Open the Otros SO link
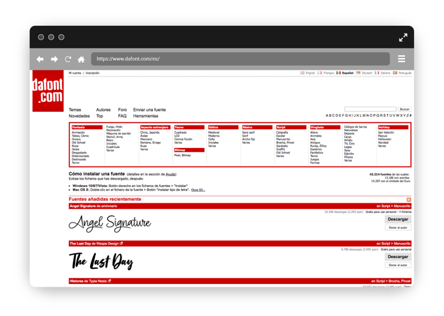 click(x=198, y=190)
